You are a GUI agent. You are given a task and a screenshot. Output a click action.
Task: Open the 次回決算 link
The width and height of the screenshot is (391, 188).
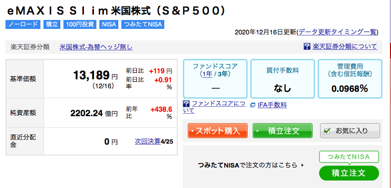pyautogui.click(x=148, y=141)
